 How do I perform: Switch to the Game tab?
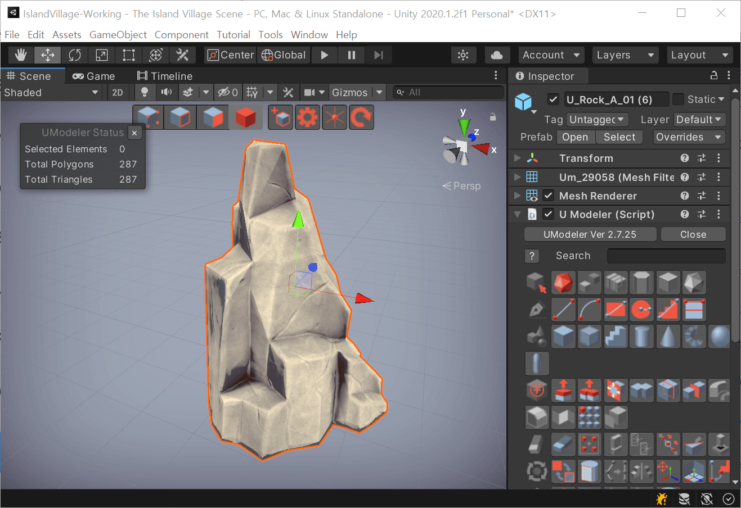(94, 76)
